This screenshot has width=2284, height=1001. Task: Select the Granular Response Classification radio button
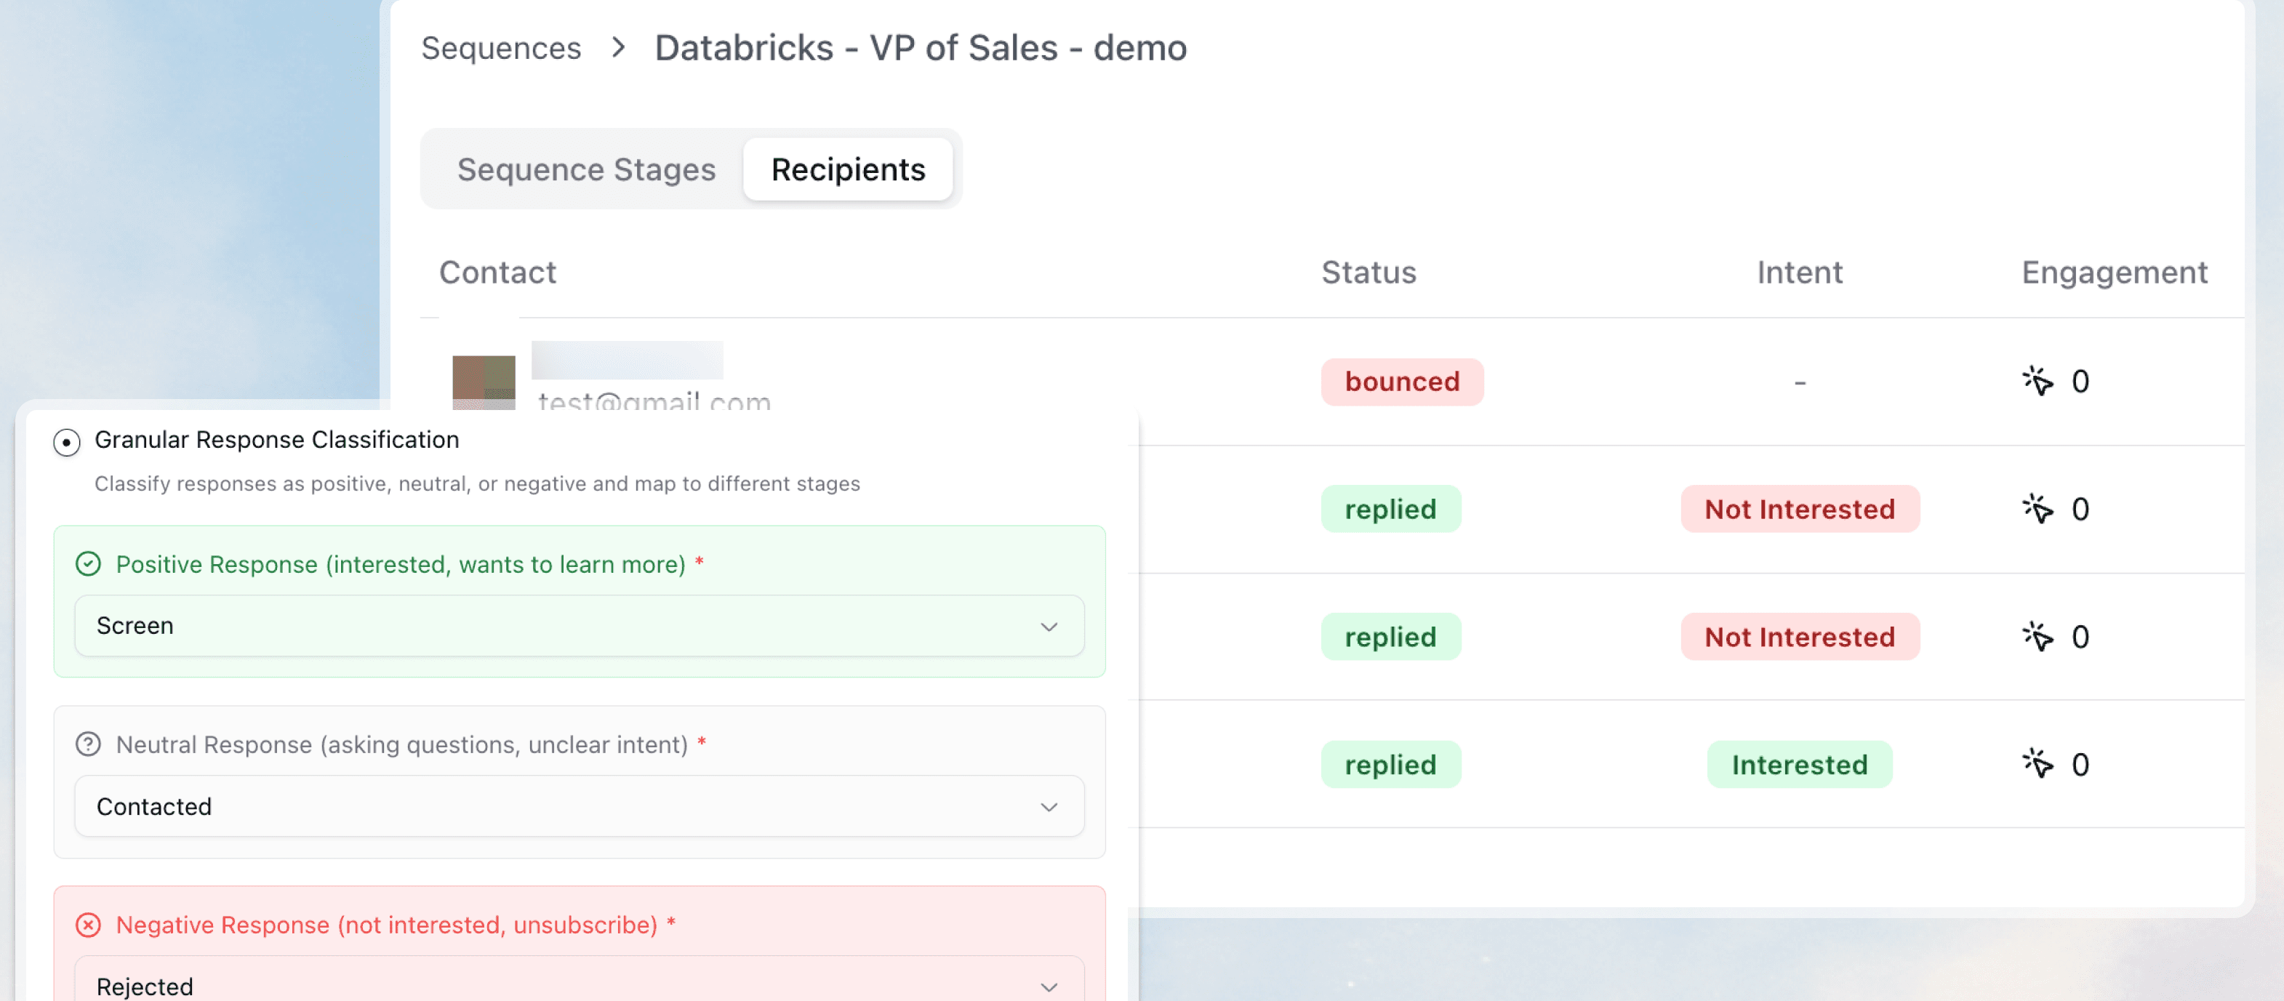click(66, 441)
